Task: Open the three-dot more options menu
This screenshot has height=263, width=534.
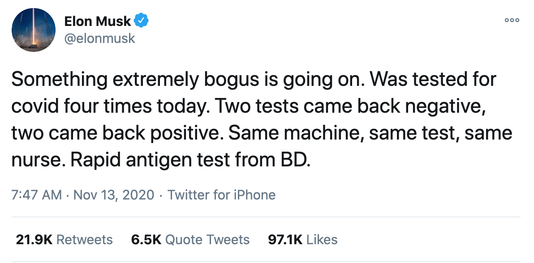Action: pos(512,20)
